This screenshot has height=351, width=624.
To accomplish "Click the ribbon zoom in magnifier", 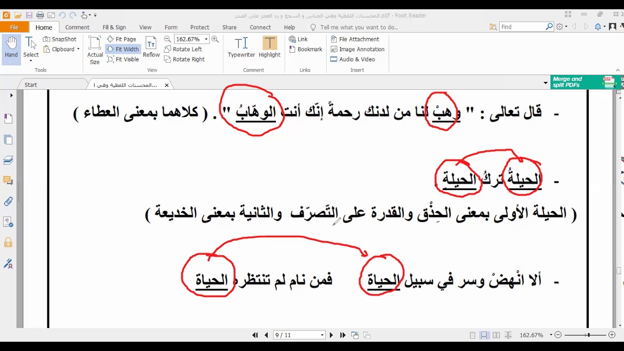I will 215,39.
